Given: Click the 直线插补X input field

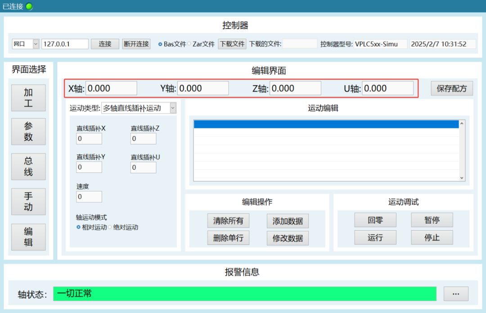Looking at the screenshot, I should point(89,139).
